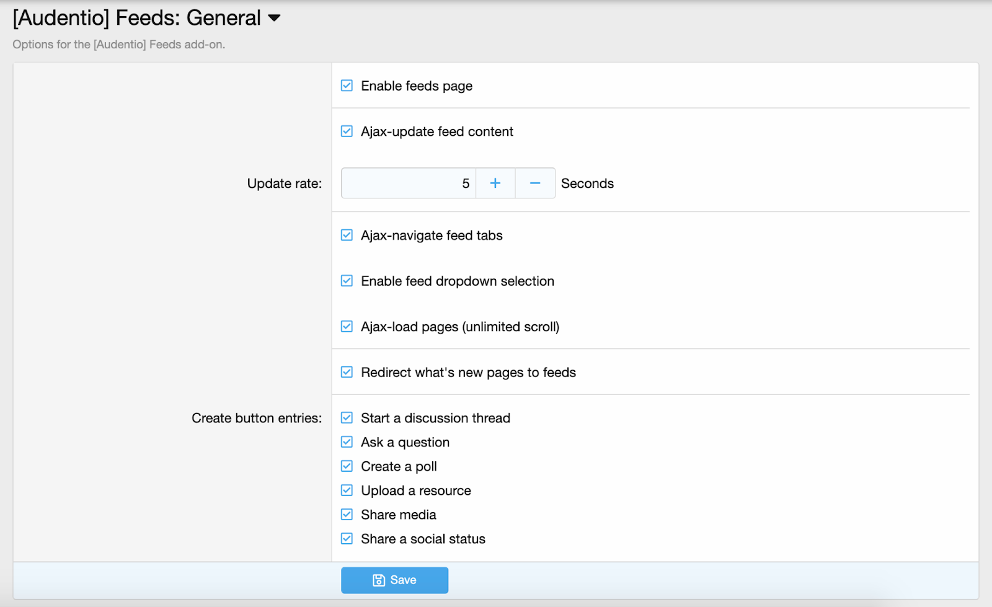Open the Feeds: General title dropdown arrow
The image size is (992, 607).
pyautogui.click(x=274, y=18)
